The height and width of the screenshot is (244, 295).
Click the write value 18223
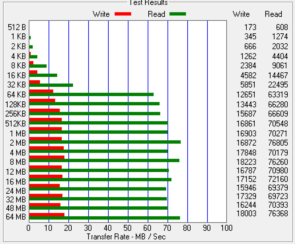246,162
